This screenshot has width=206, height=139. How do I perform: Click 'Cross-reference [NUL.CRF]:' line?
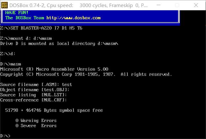point(33,100)
